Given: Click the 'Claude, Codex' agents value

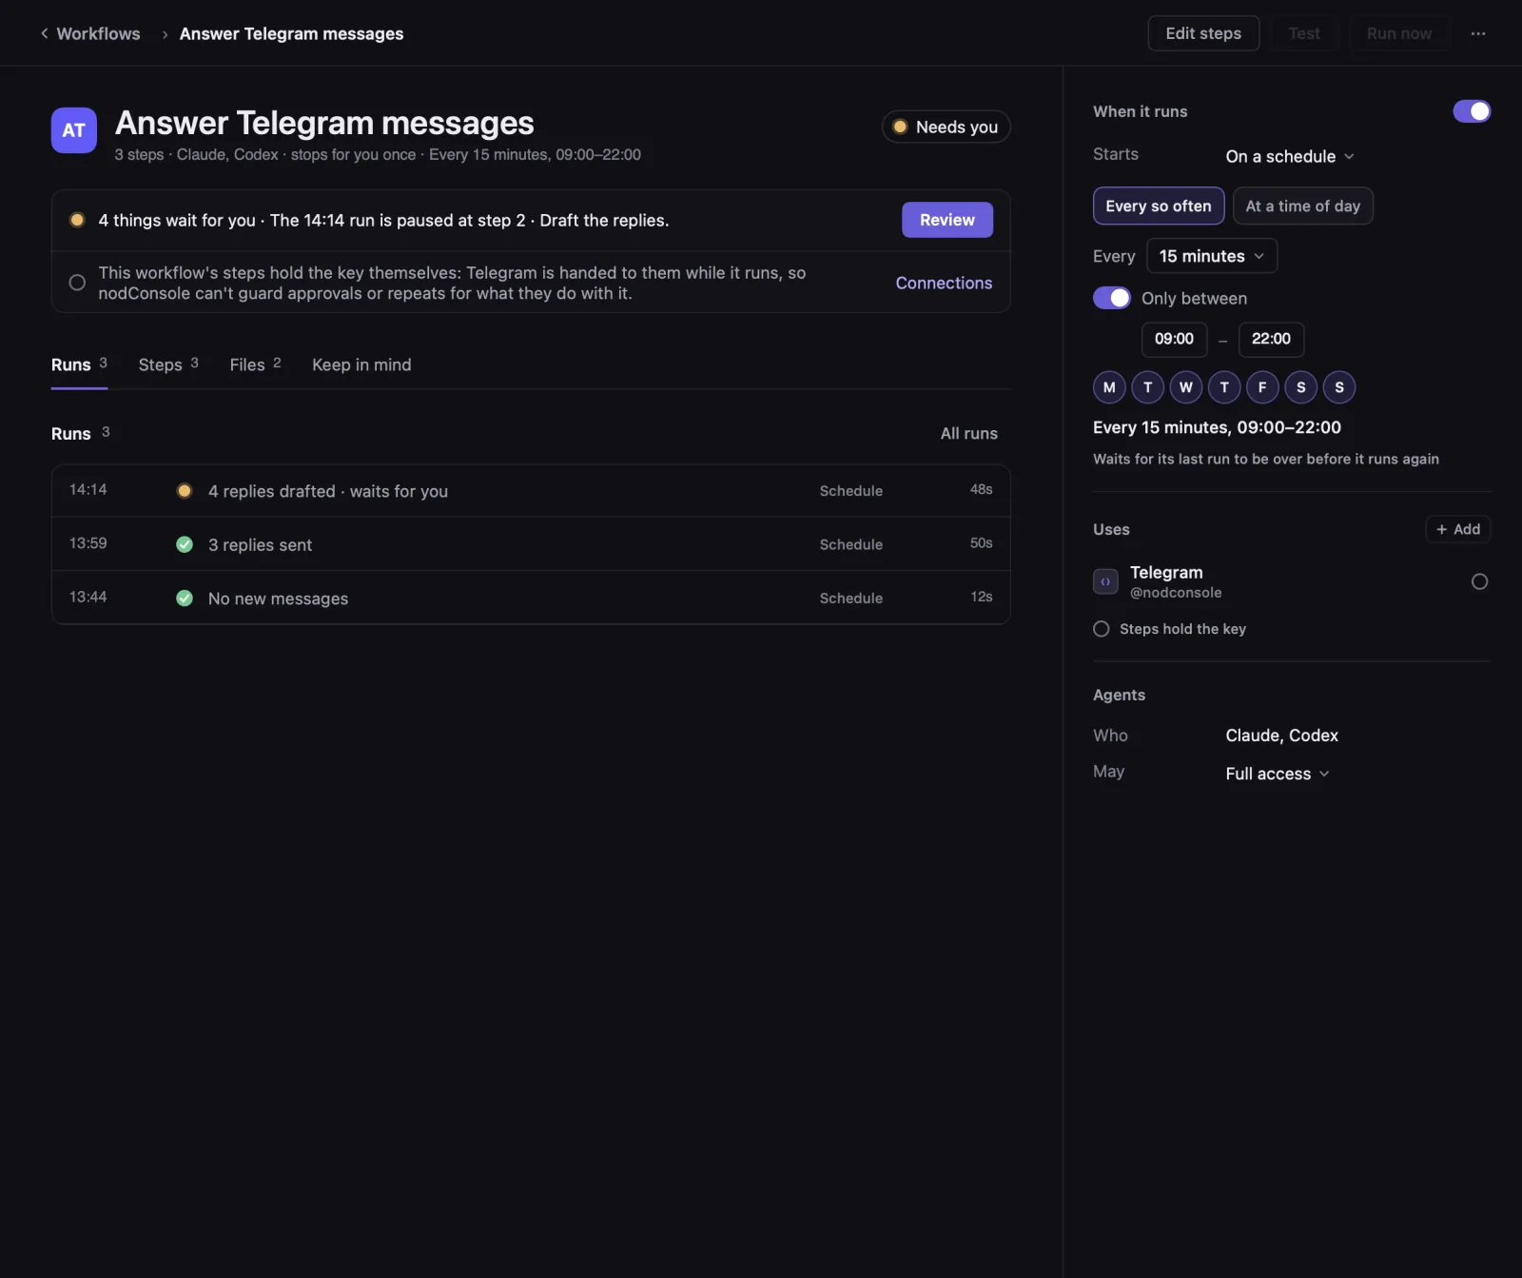Looking at the screenshot, I should point(1281,736).
